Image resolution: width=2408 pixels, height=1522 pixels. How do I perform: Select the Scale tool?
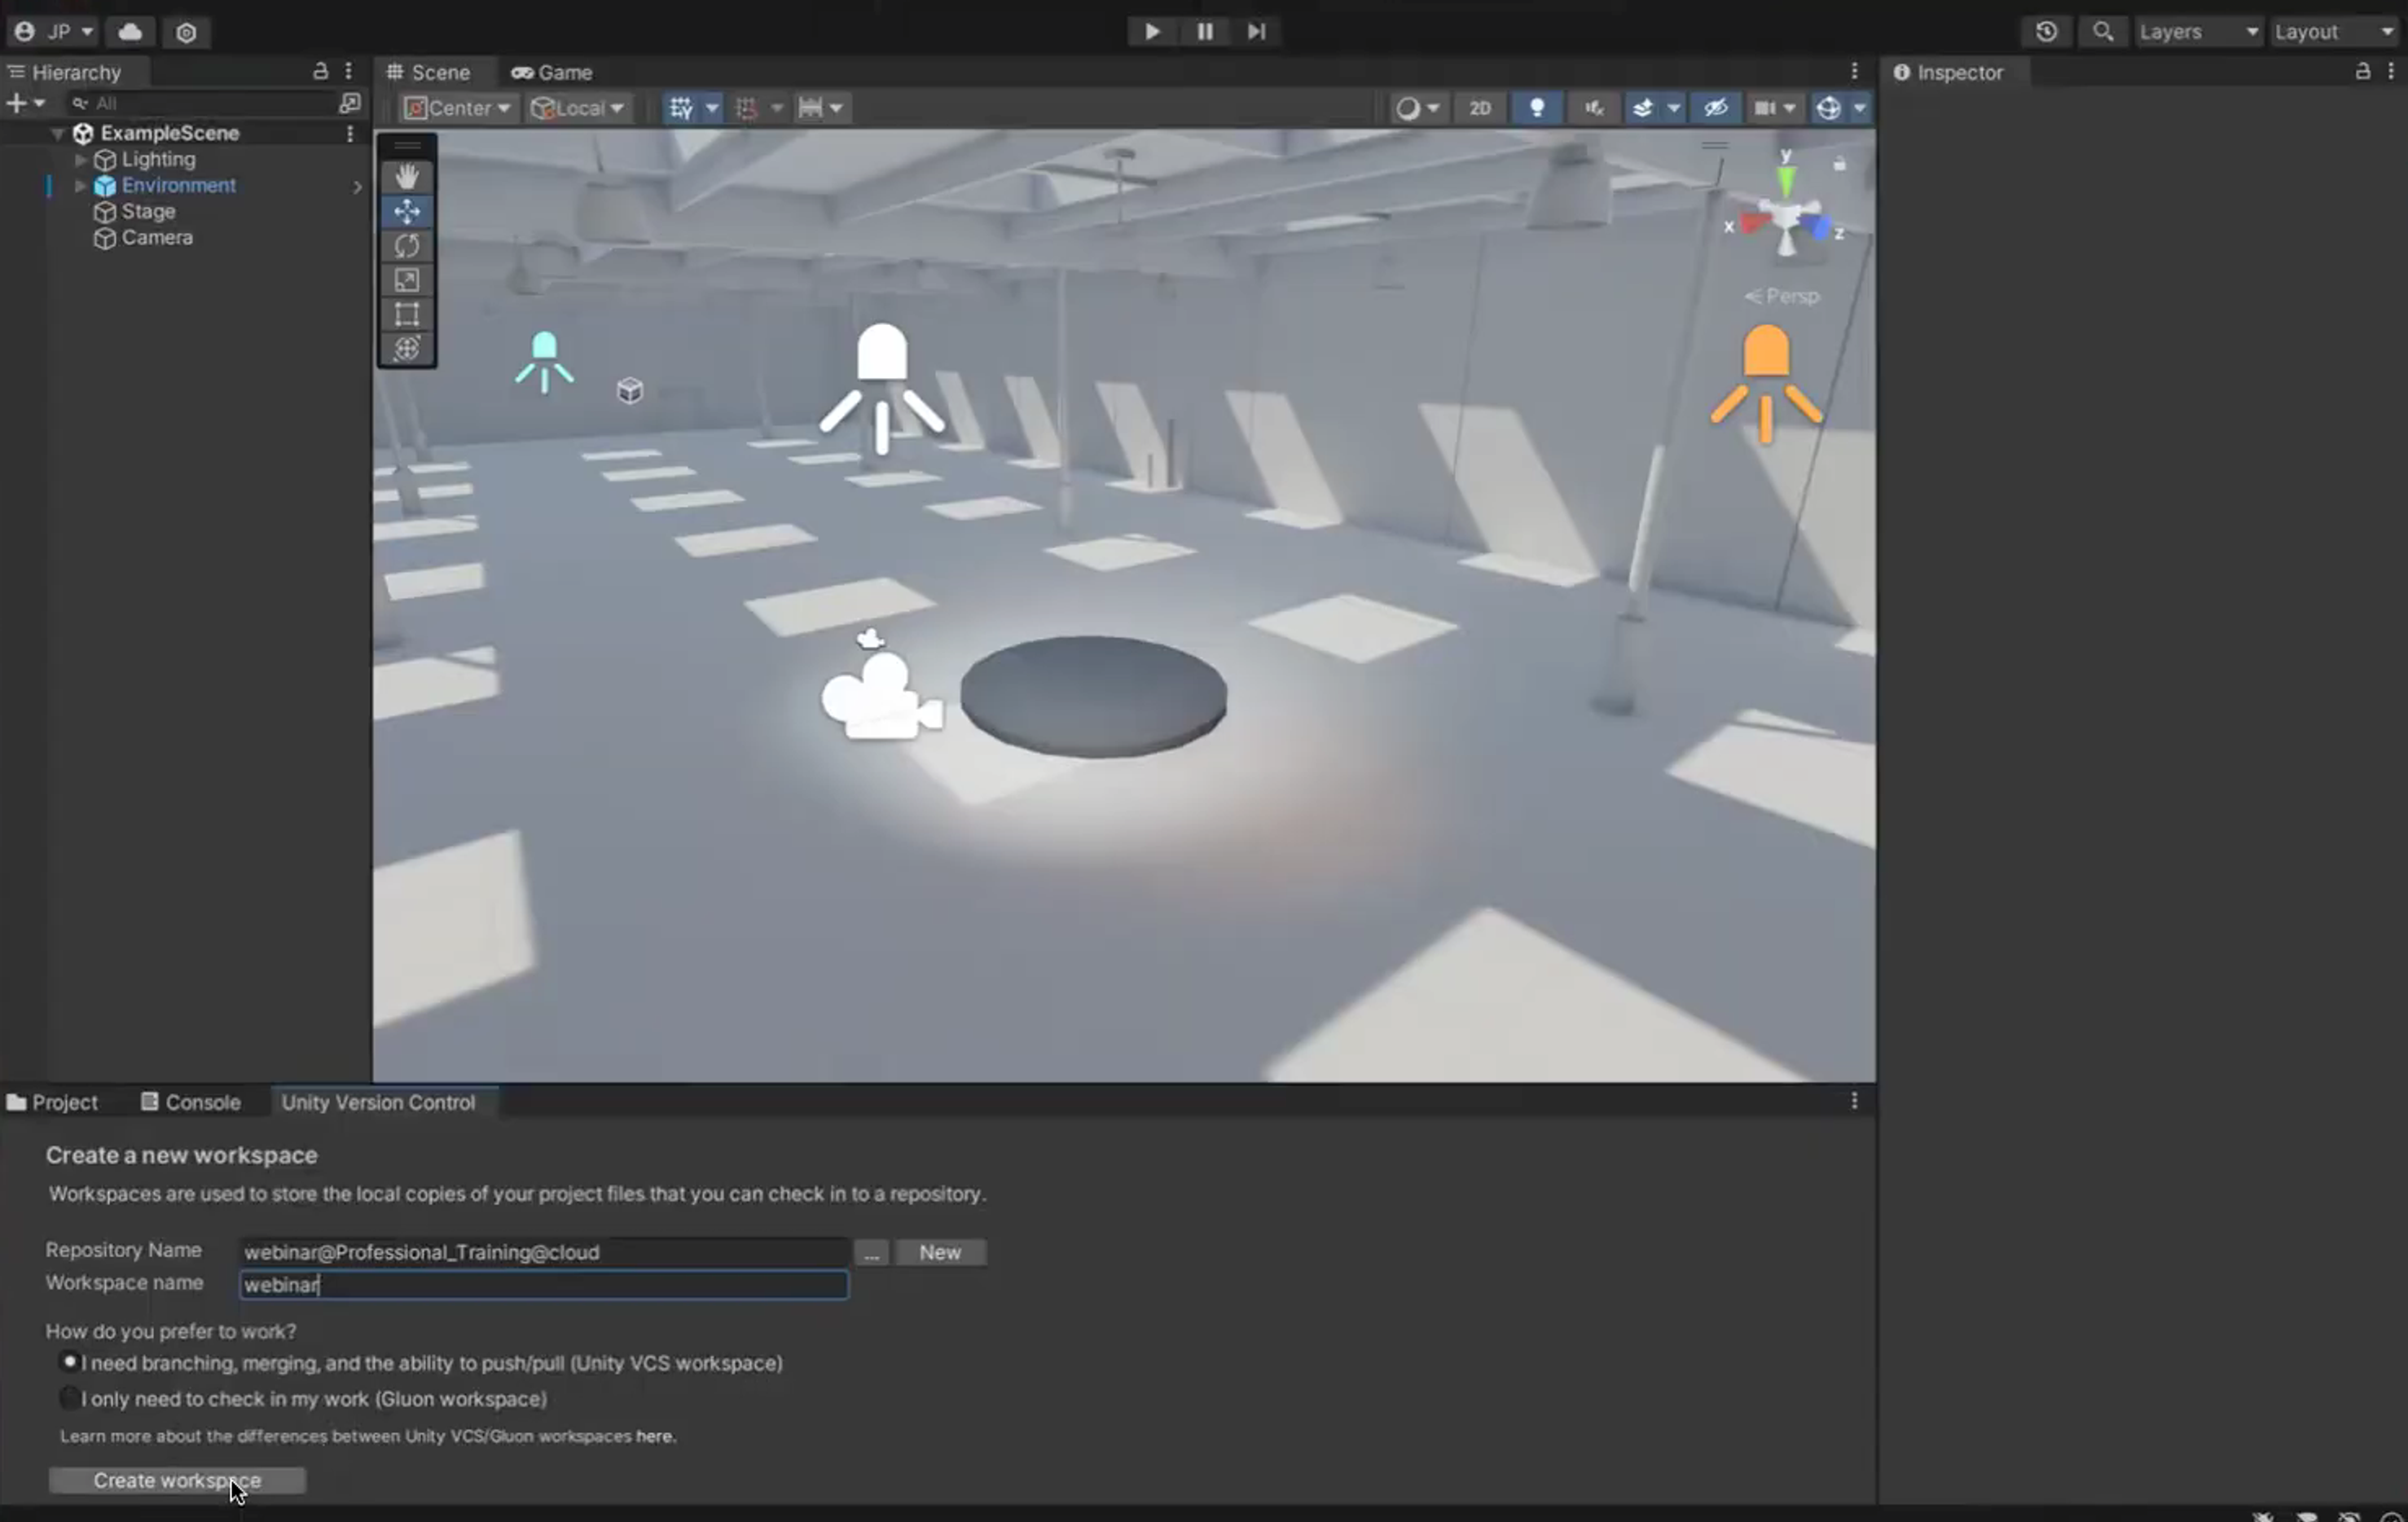[x=406, y=280]
